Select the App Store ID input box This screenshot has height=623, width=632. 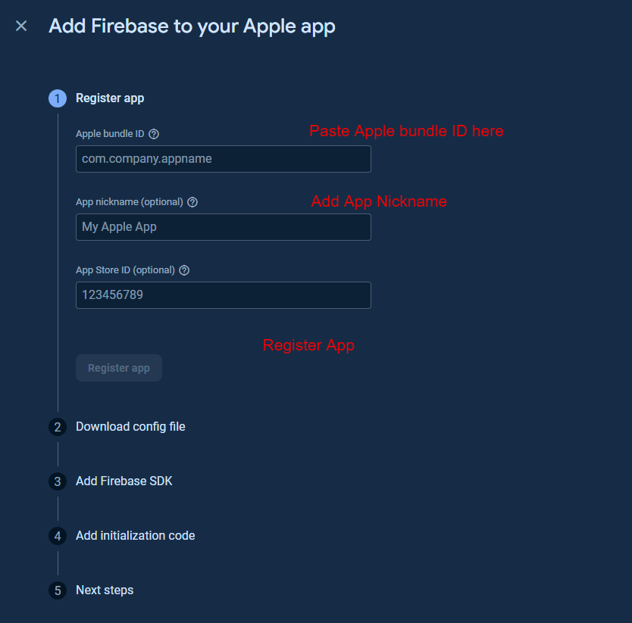pos(223,295)
